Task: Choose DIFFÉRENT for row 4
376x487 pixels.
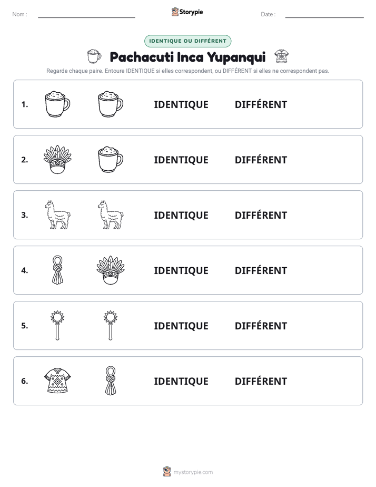Action: coord(261,270)
